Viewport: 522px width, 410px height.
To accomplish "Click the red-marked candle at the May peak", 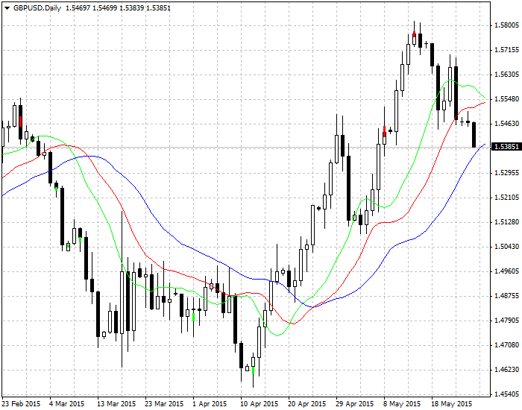I will (414, 35).
